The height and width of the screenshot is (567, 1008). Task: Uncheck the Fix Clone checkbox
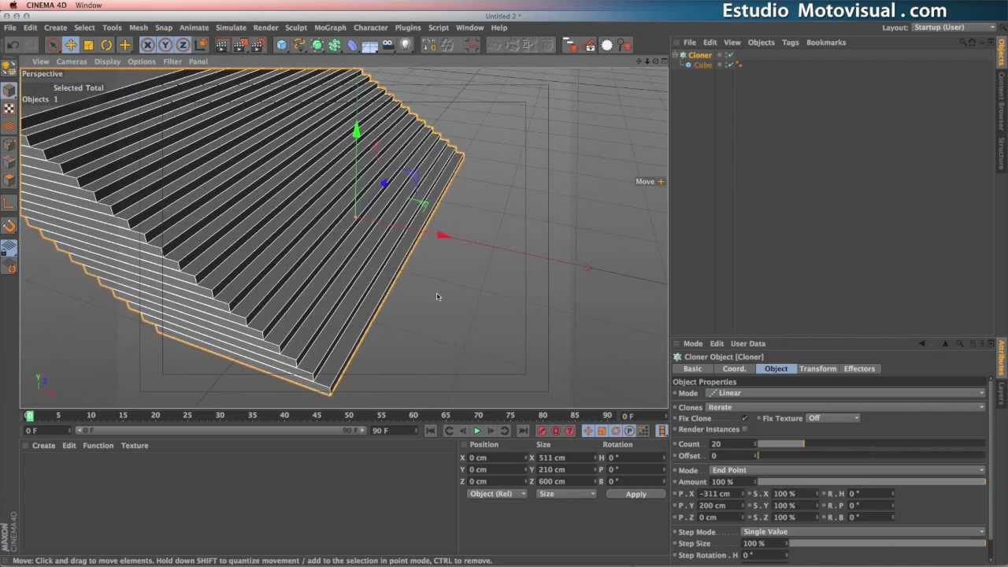coord(744,418)
